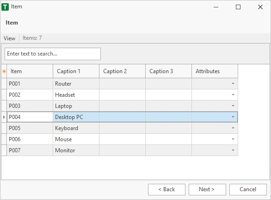Select the P001 item cell
Image resolution: width=271 pixels, height=200 pixels.
click(30, 84)
